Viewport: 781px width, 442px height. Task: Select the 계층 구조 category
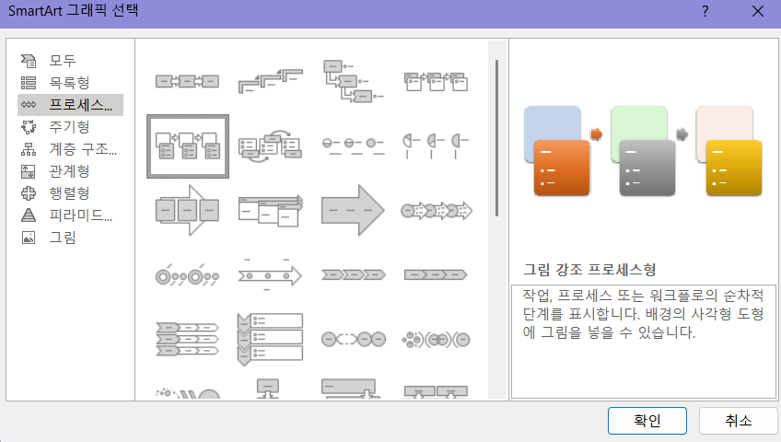(x=70, y=149)
